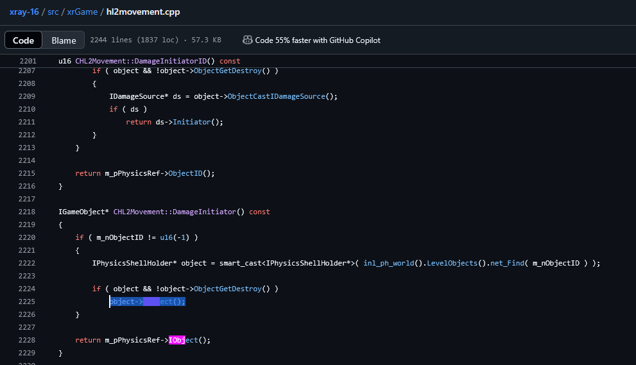This screenshot has width=636, height=365.
Task: Click line number 2201 in sticky header
Action: click(26, 61)
